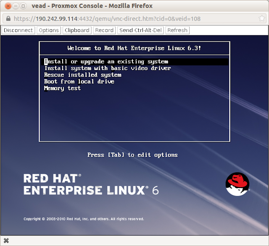Image resolution: width=269 pixels, height=246 pixels.
Task: Click the X icon in the bottom status bar
Action: (x=6, y=241)
